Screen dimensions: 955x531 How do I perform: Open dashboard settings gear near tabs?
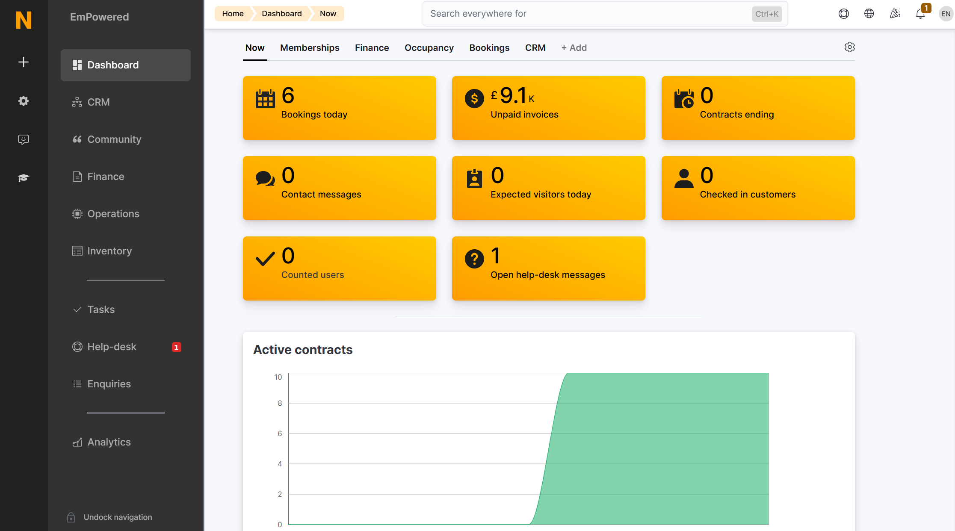pos(849,47)
